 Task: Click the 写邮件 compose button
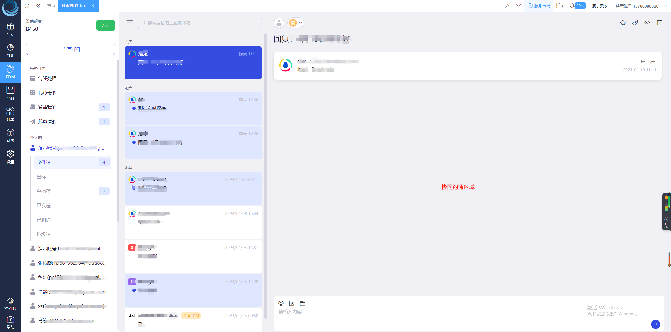[71, 49]
